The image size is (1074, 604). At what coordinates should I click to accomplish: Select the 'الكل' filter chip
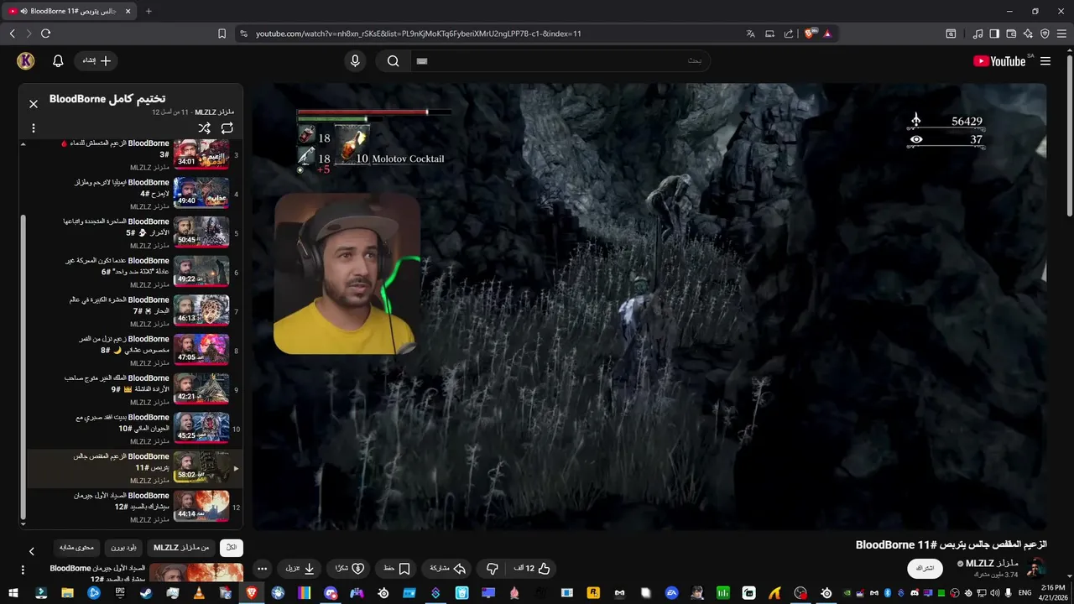click(232, 548)
